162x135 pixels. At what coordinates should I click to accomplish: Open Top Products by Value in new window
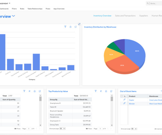pos(111,91)
